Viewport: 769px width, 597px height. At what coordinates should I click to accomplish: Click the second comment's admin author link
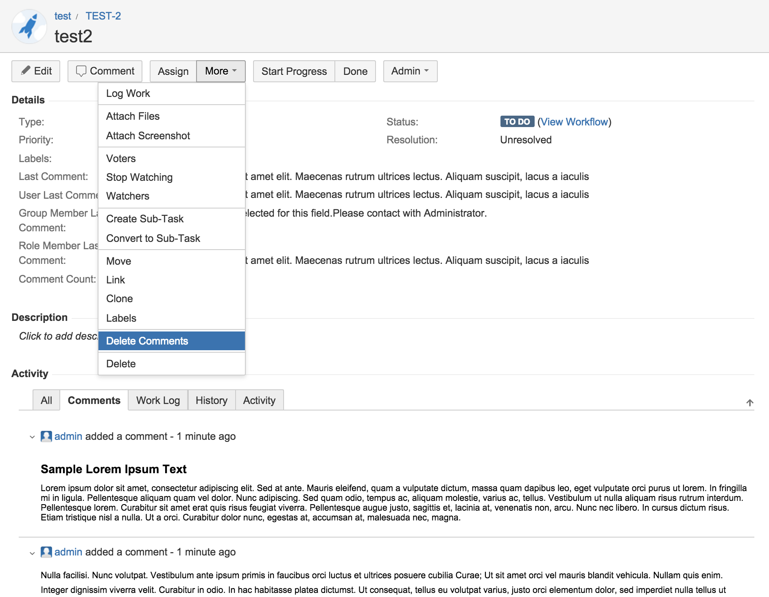(x=68, y=552)
